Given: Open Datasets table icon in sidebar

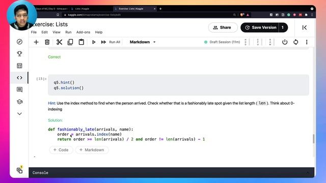Looking at the screenshot, I should tap(19, 66).
